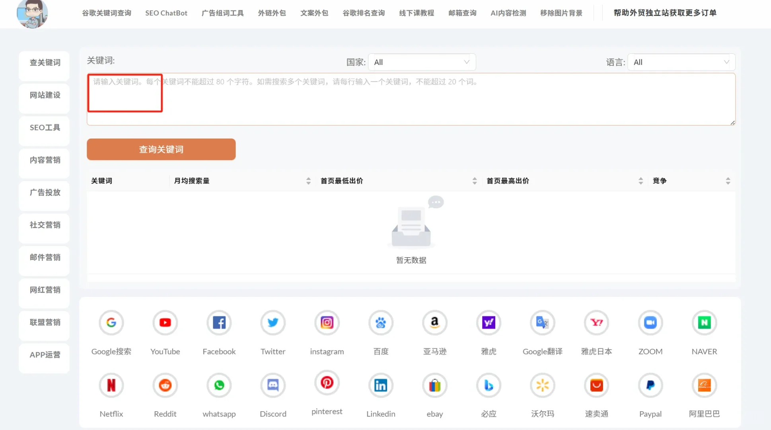Screen dimensions: 771x430
Task: Expand the 国家 country dropdown
Action: click(422, 62)
